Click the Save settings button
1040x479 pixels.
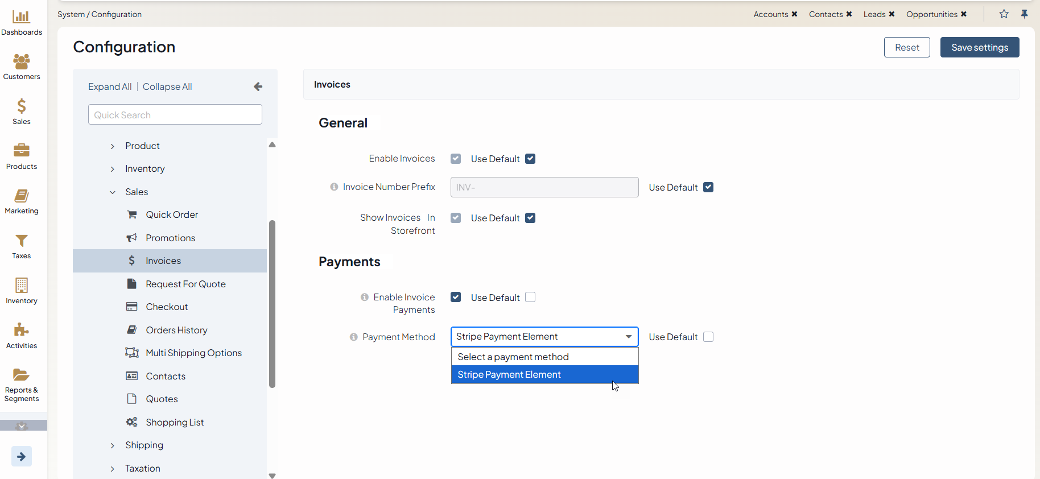(x=980, y=47)
